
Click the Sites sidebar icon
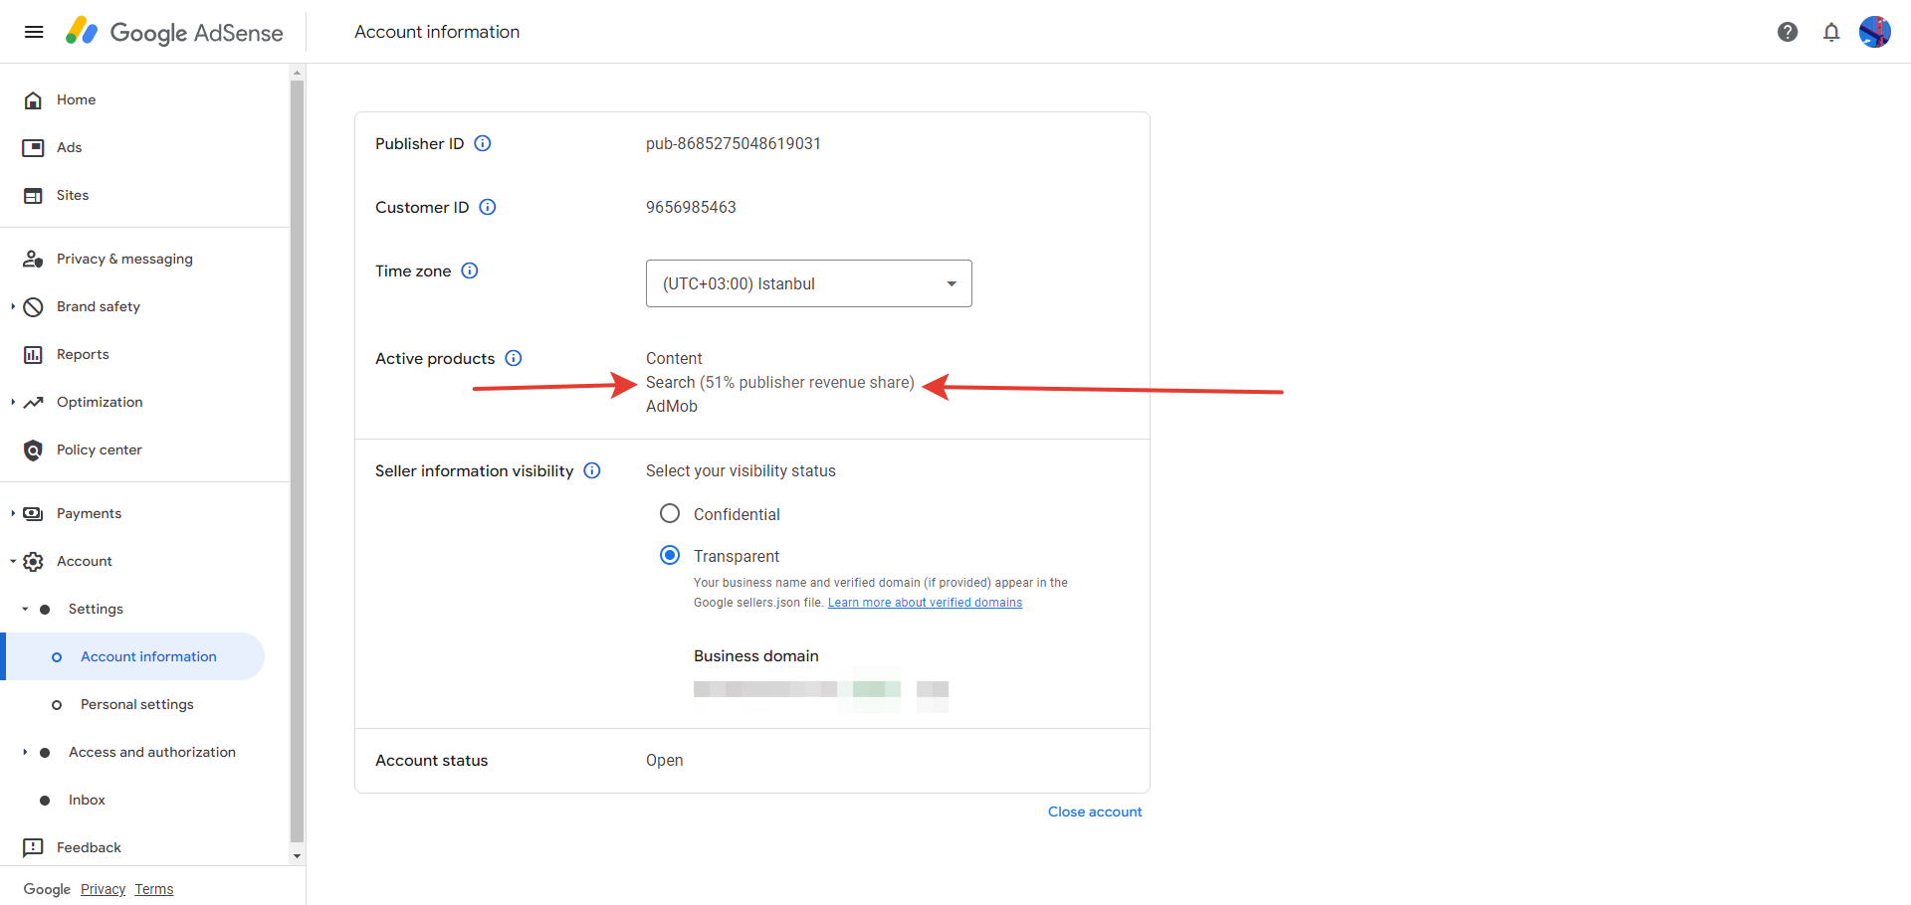pos(33,195)
